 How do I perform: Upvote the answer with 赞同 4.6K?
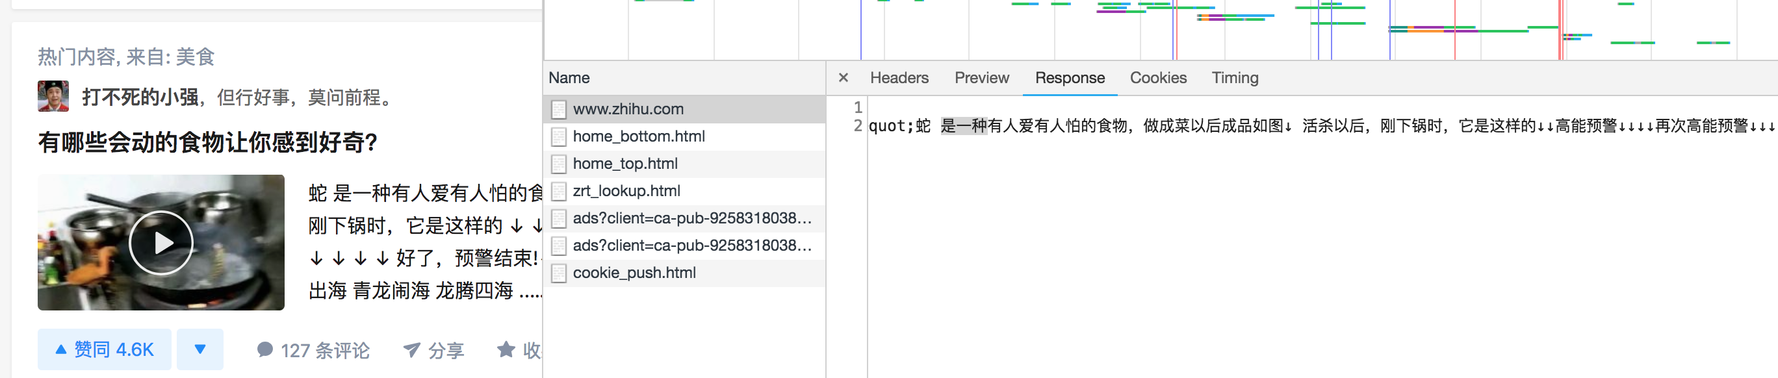pyautogui.click(x=104, y=349)
